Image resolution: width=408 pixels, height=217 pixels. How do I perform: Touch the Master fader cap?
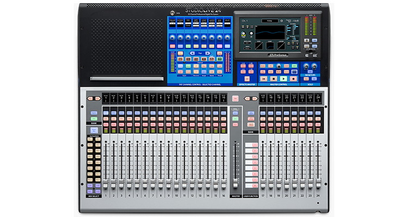click(x=236, y=183)
